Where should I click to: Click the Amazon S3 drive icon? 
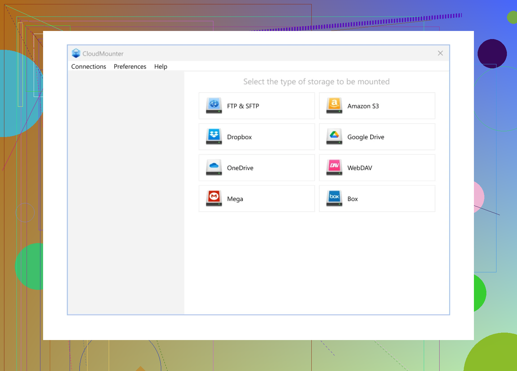pyautogui.click(x=334, y=106)
